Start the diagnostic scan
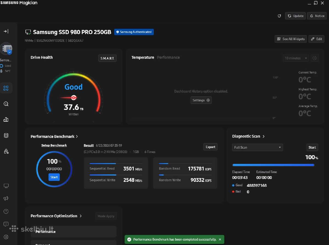The height and width of the screenshot is (245, 329). (x=312, y=147)
